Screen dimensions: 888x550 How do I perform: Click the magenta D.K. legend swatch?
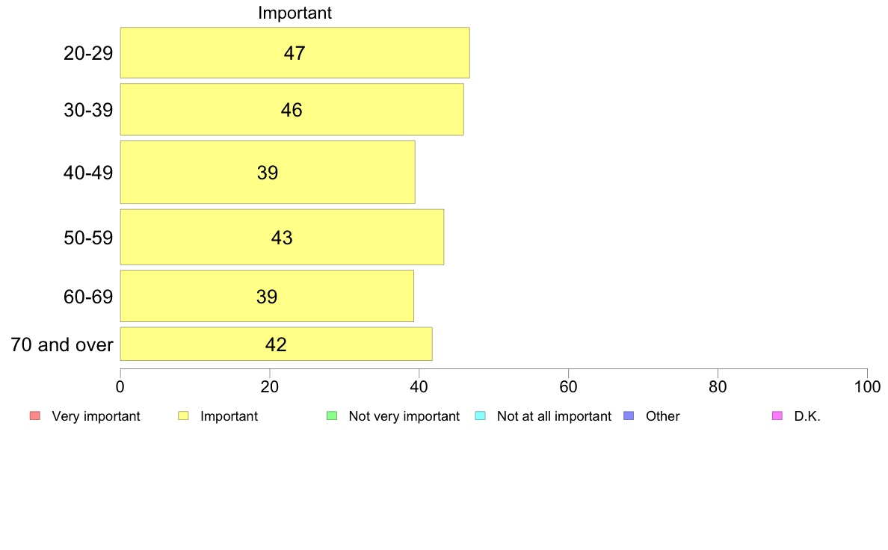pos(777,415)
